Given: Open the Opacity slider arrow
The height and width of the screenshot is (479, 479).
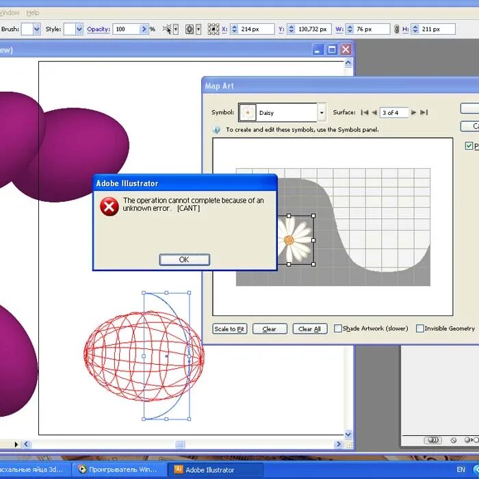Looking at the screenshot, I should 144,29.
